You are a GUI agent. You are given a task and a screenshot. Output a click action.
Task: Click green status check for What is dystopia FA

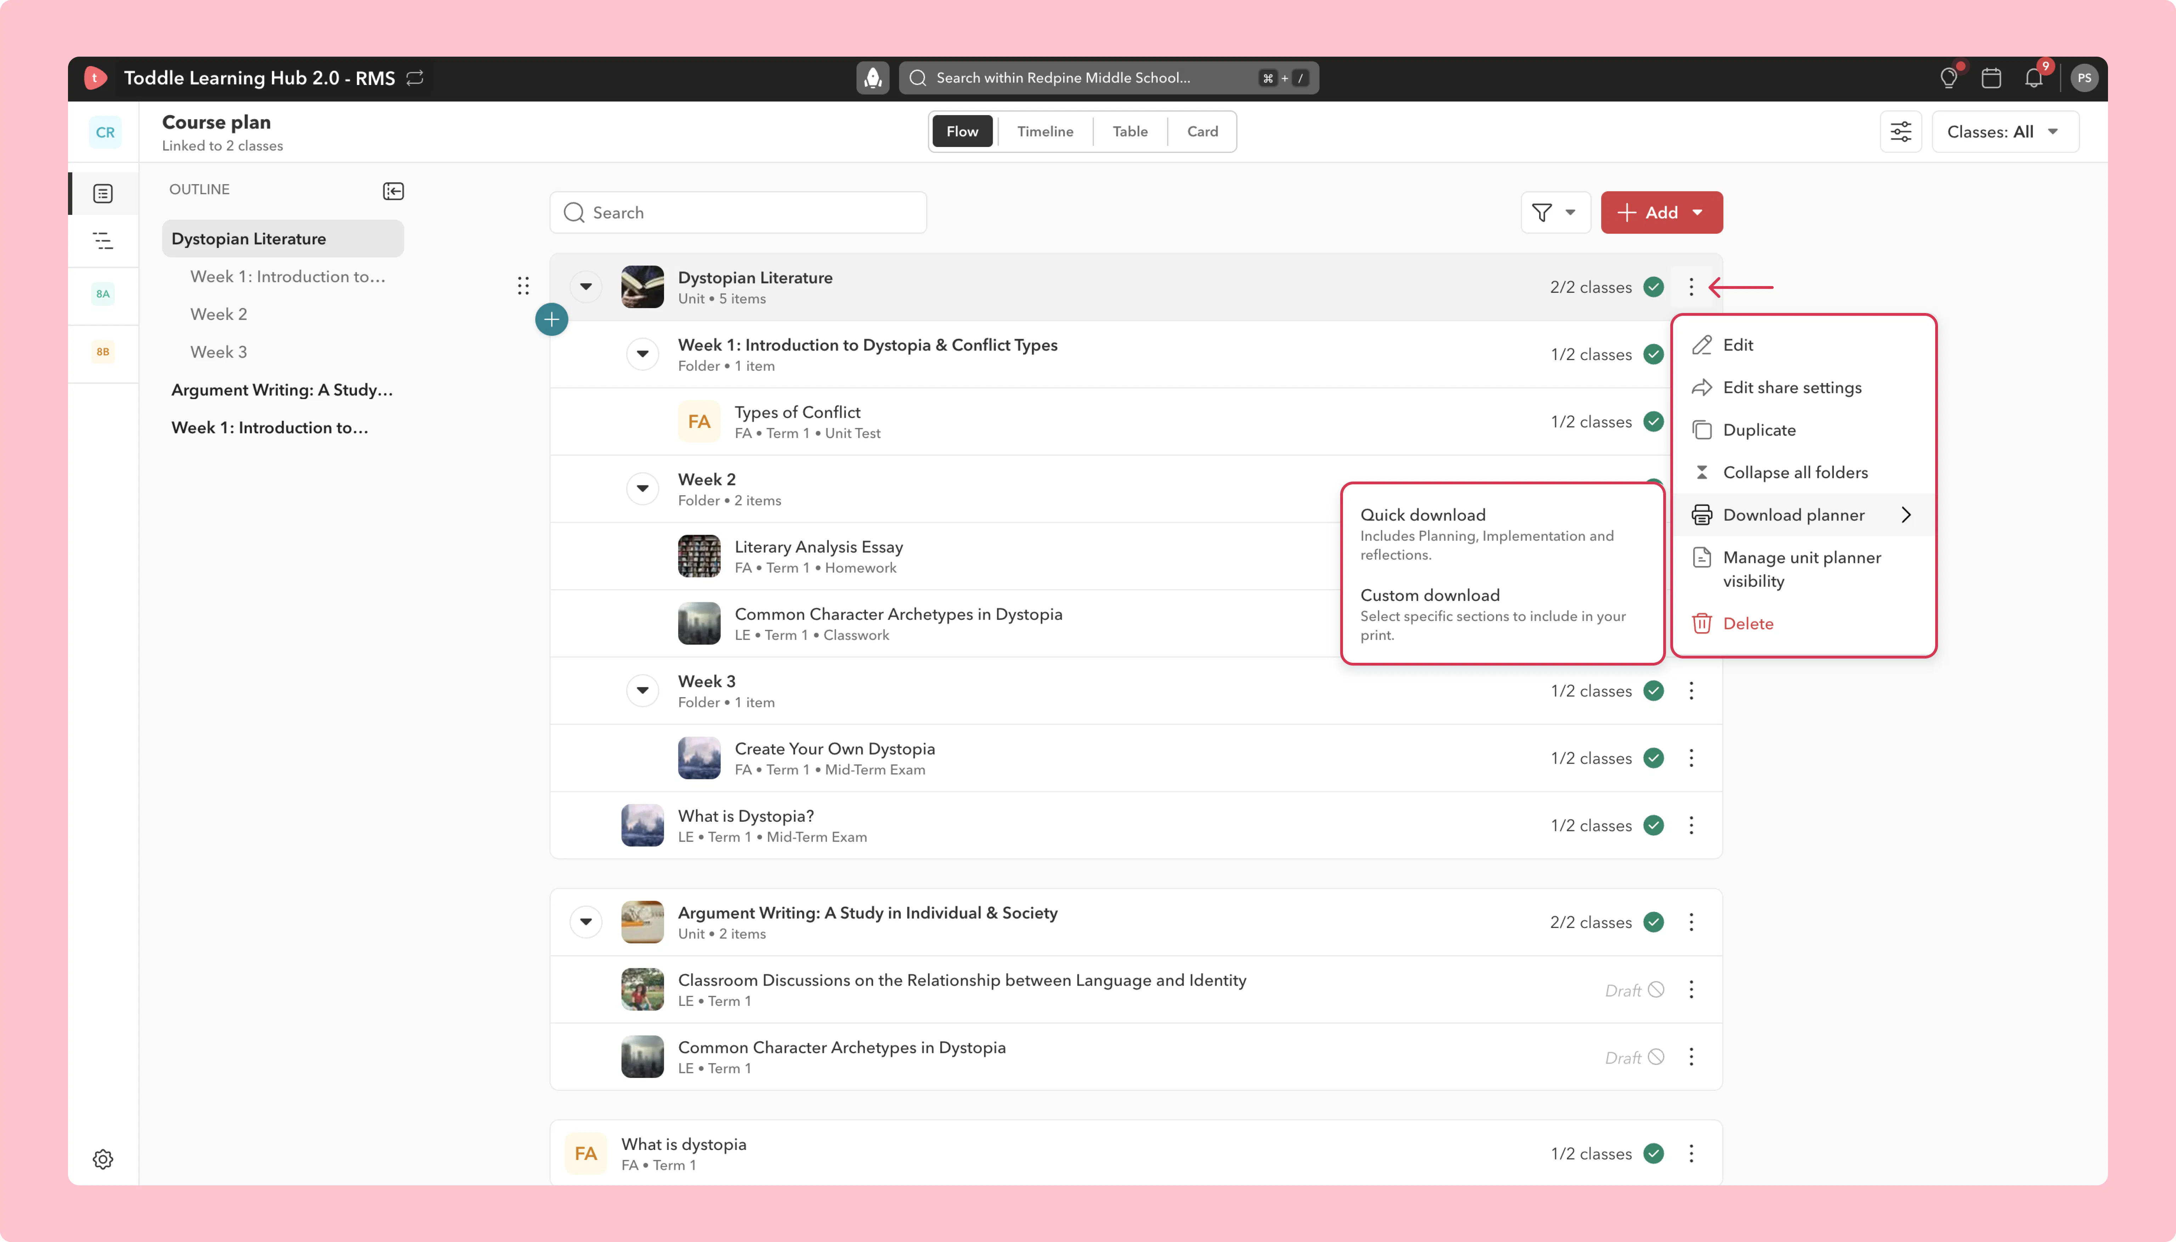(1654, 1154)
